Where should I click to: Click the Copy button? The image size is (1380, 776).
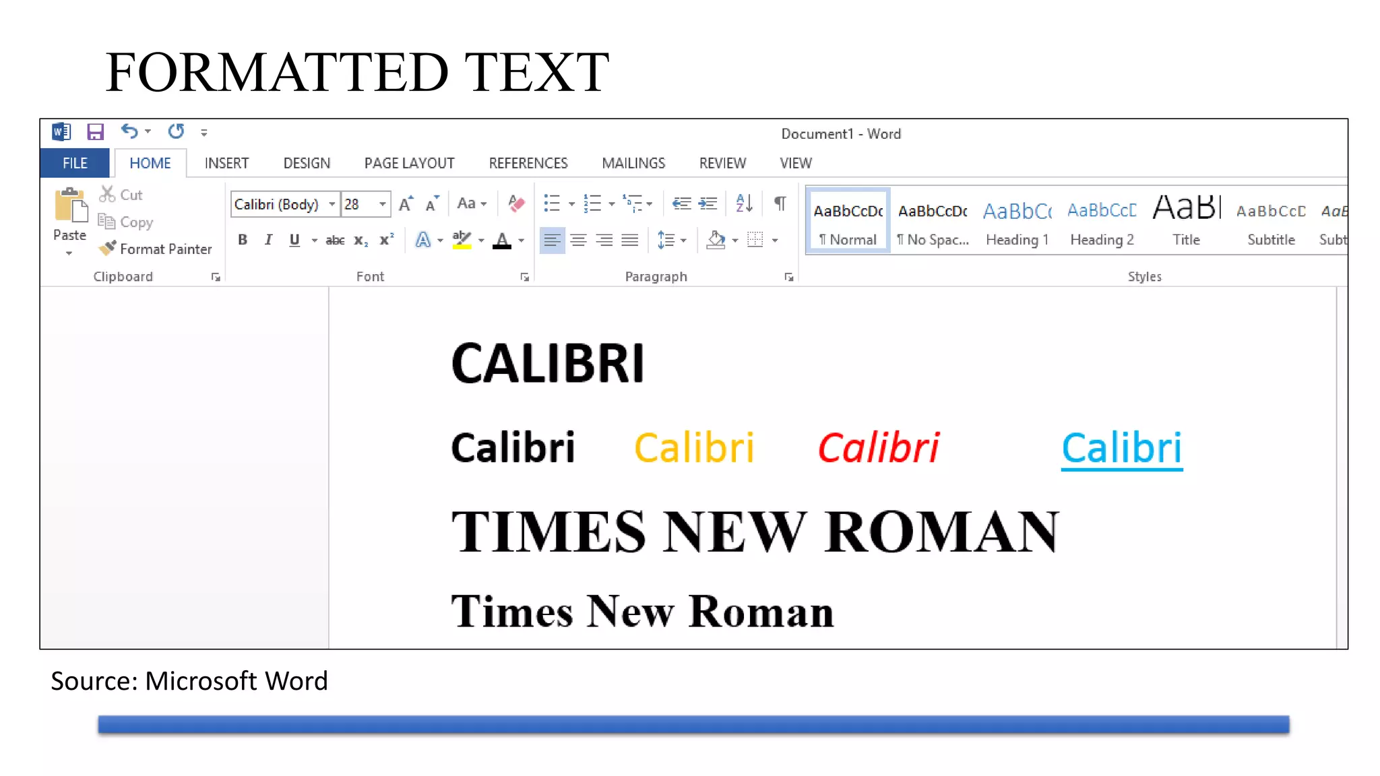click(x=126, y=222)
